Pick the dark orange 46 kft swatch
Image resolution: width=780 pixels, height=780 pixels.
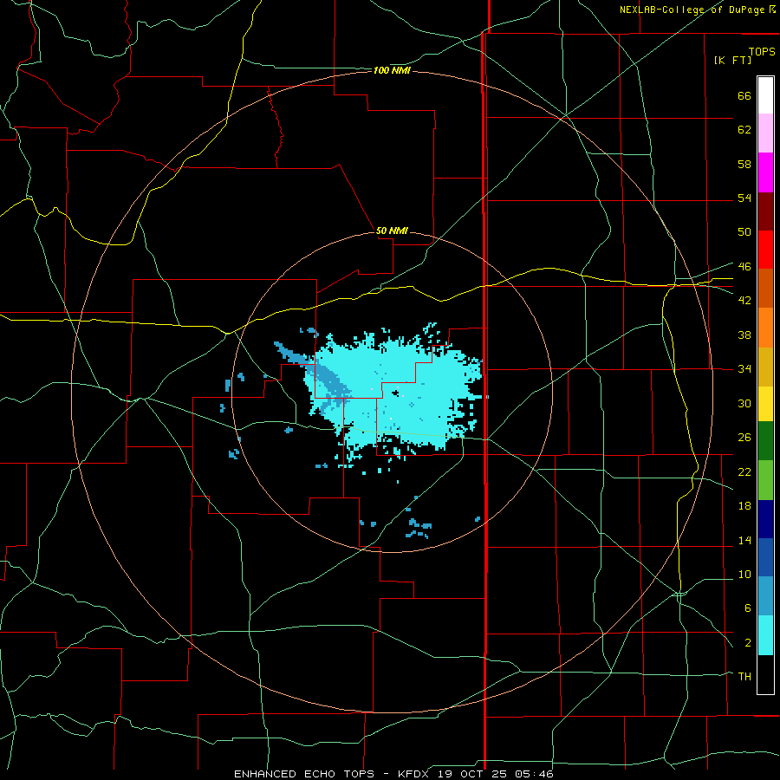[x=765, y=288]
